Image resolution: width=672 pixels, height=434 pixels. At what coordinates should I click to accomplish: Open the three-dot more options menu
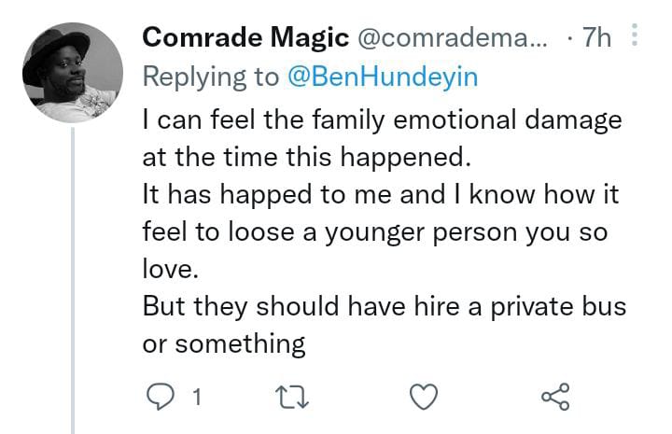636,37
